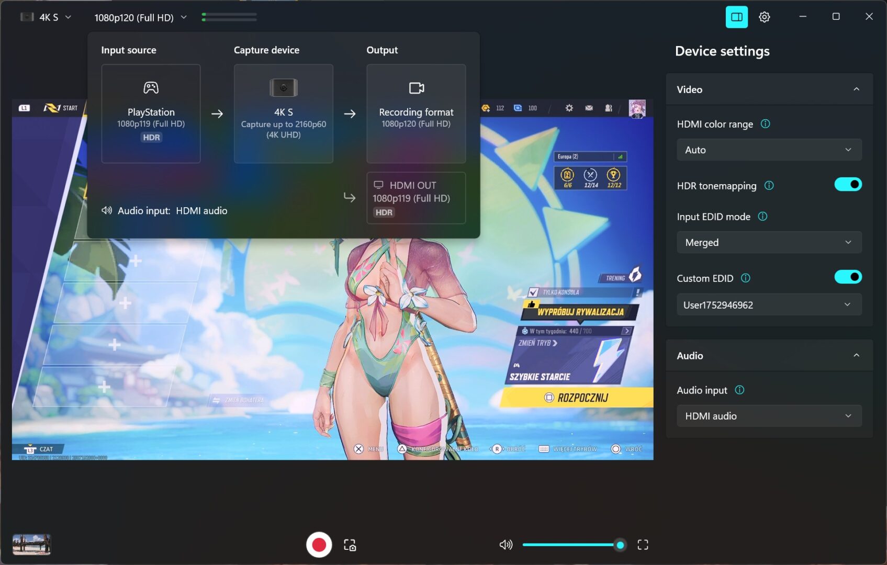Turn off Custom EDID switch
Image resolution: width=887 pixels, height=565 pixels.
pyautogui.click(x=847, y=277)
